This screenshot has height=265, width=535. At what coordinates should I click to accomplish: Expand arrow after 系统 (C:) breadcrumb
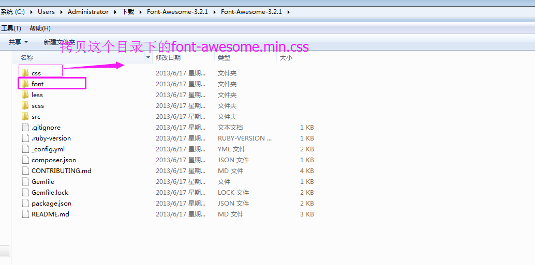[x=32, y=11]
